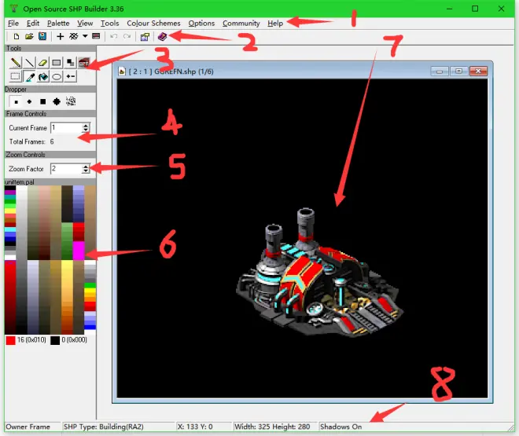This screenshot has width=519, height=436.
Task: Click the Zoom Factor number field
Action: [66, 169]
